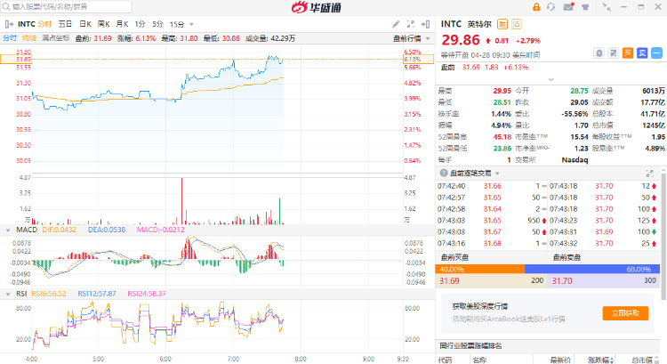The image size is (667, 364).
Task: Click the RSI12:57.87 value
Action: point(97,294)
